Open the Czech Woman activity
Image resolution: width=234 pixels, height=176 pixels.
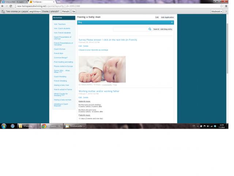click(60, 49)
